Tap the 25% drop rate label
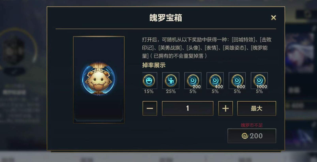This screenshot has width=317, height=162. (171, 92)
